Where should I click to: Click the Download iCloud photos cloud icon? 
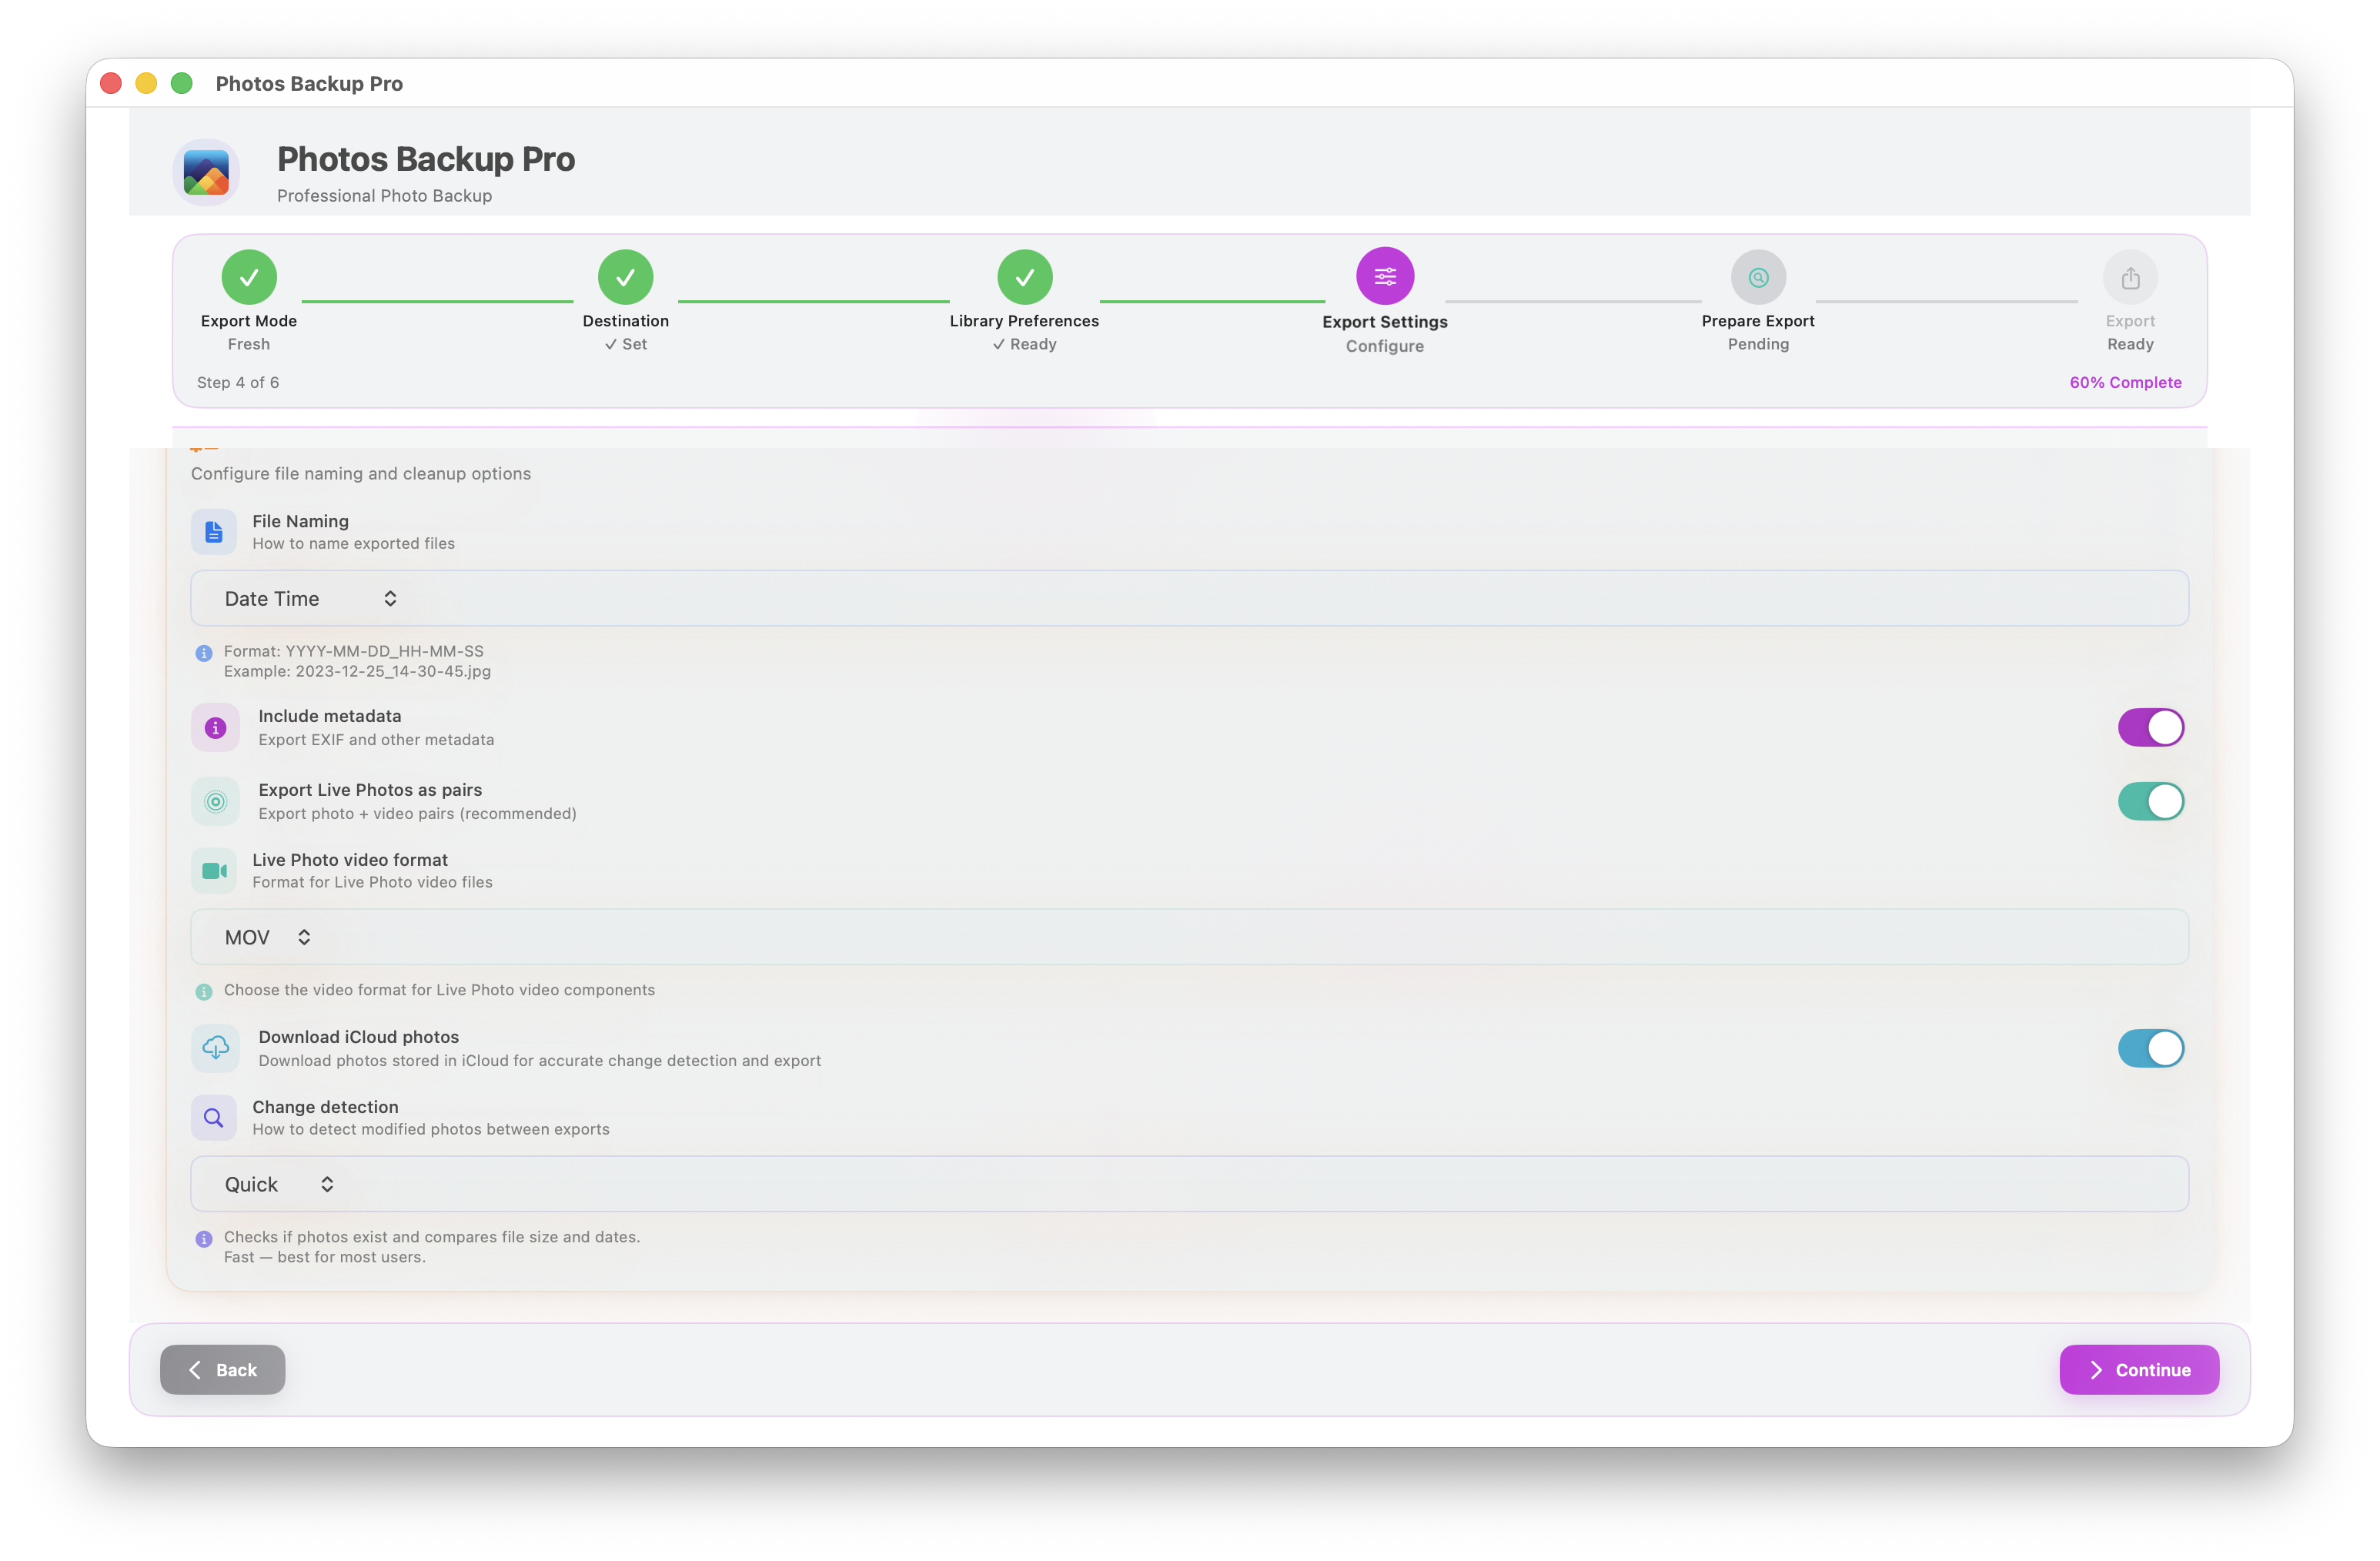point(214,1048)
